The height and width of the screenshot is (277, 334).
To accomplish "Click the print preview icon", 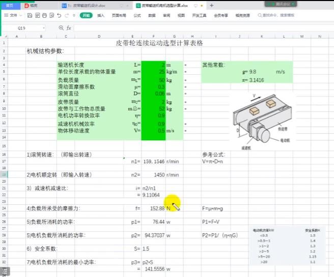I will coord(52,15).
